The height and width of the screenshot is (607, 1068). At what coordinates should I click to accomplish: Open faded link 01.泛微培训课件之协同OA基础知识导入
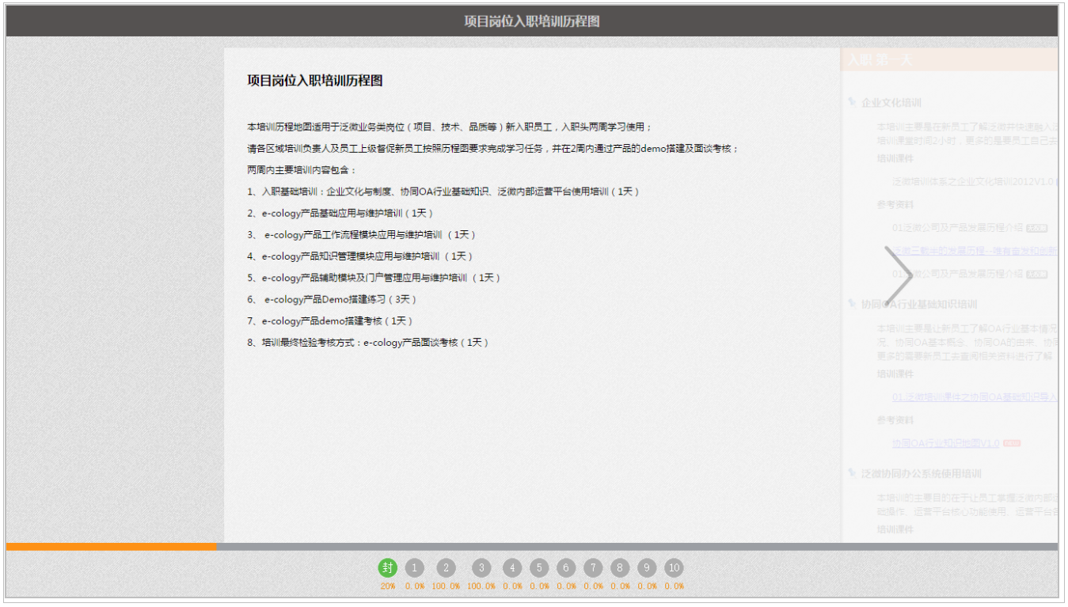pos(975,397)
